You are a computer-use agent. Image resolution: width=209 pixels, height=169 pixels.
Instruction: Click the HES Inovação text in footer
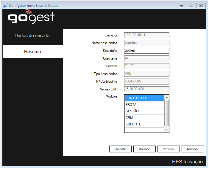(x=187, y=162)
